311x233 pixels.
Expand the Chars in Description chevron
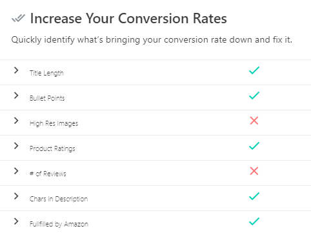(x=16, y=196)
